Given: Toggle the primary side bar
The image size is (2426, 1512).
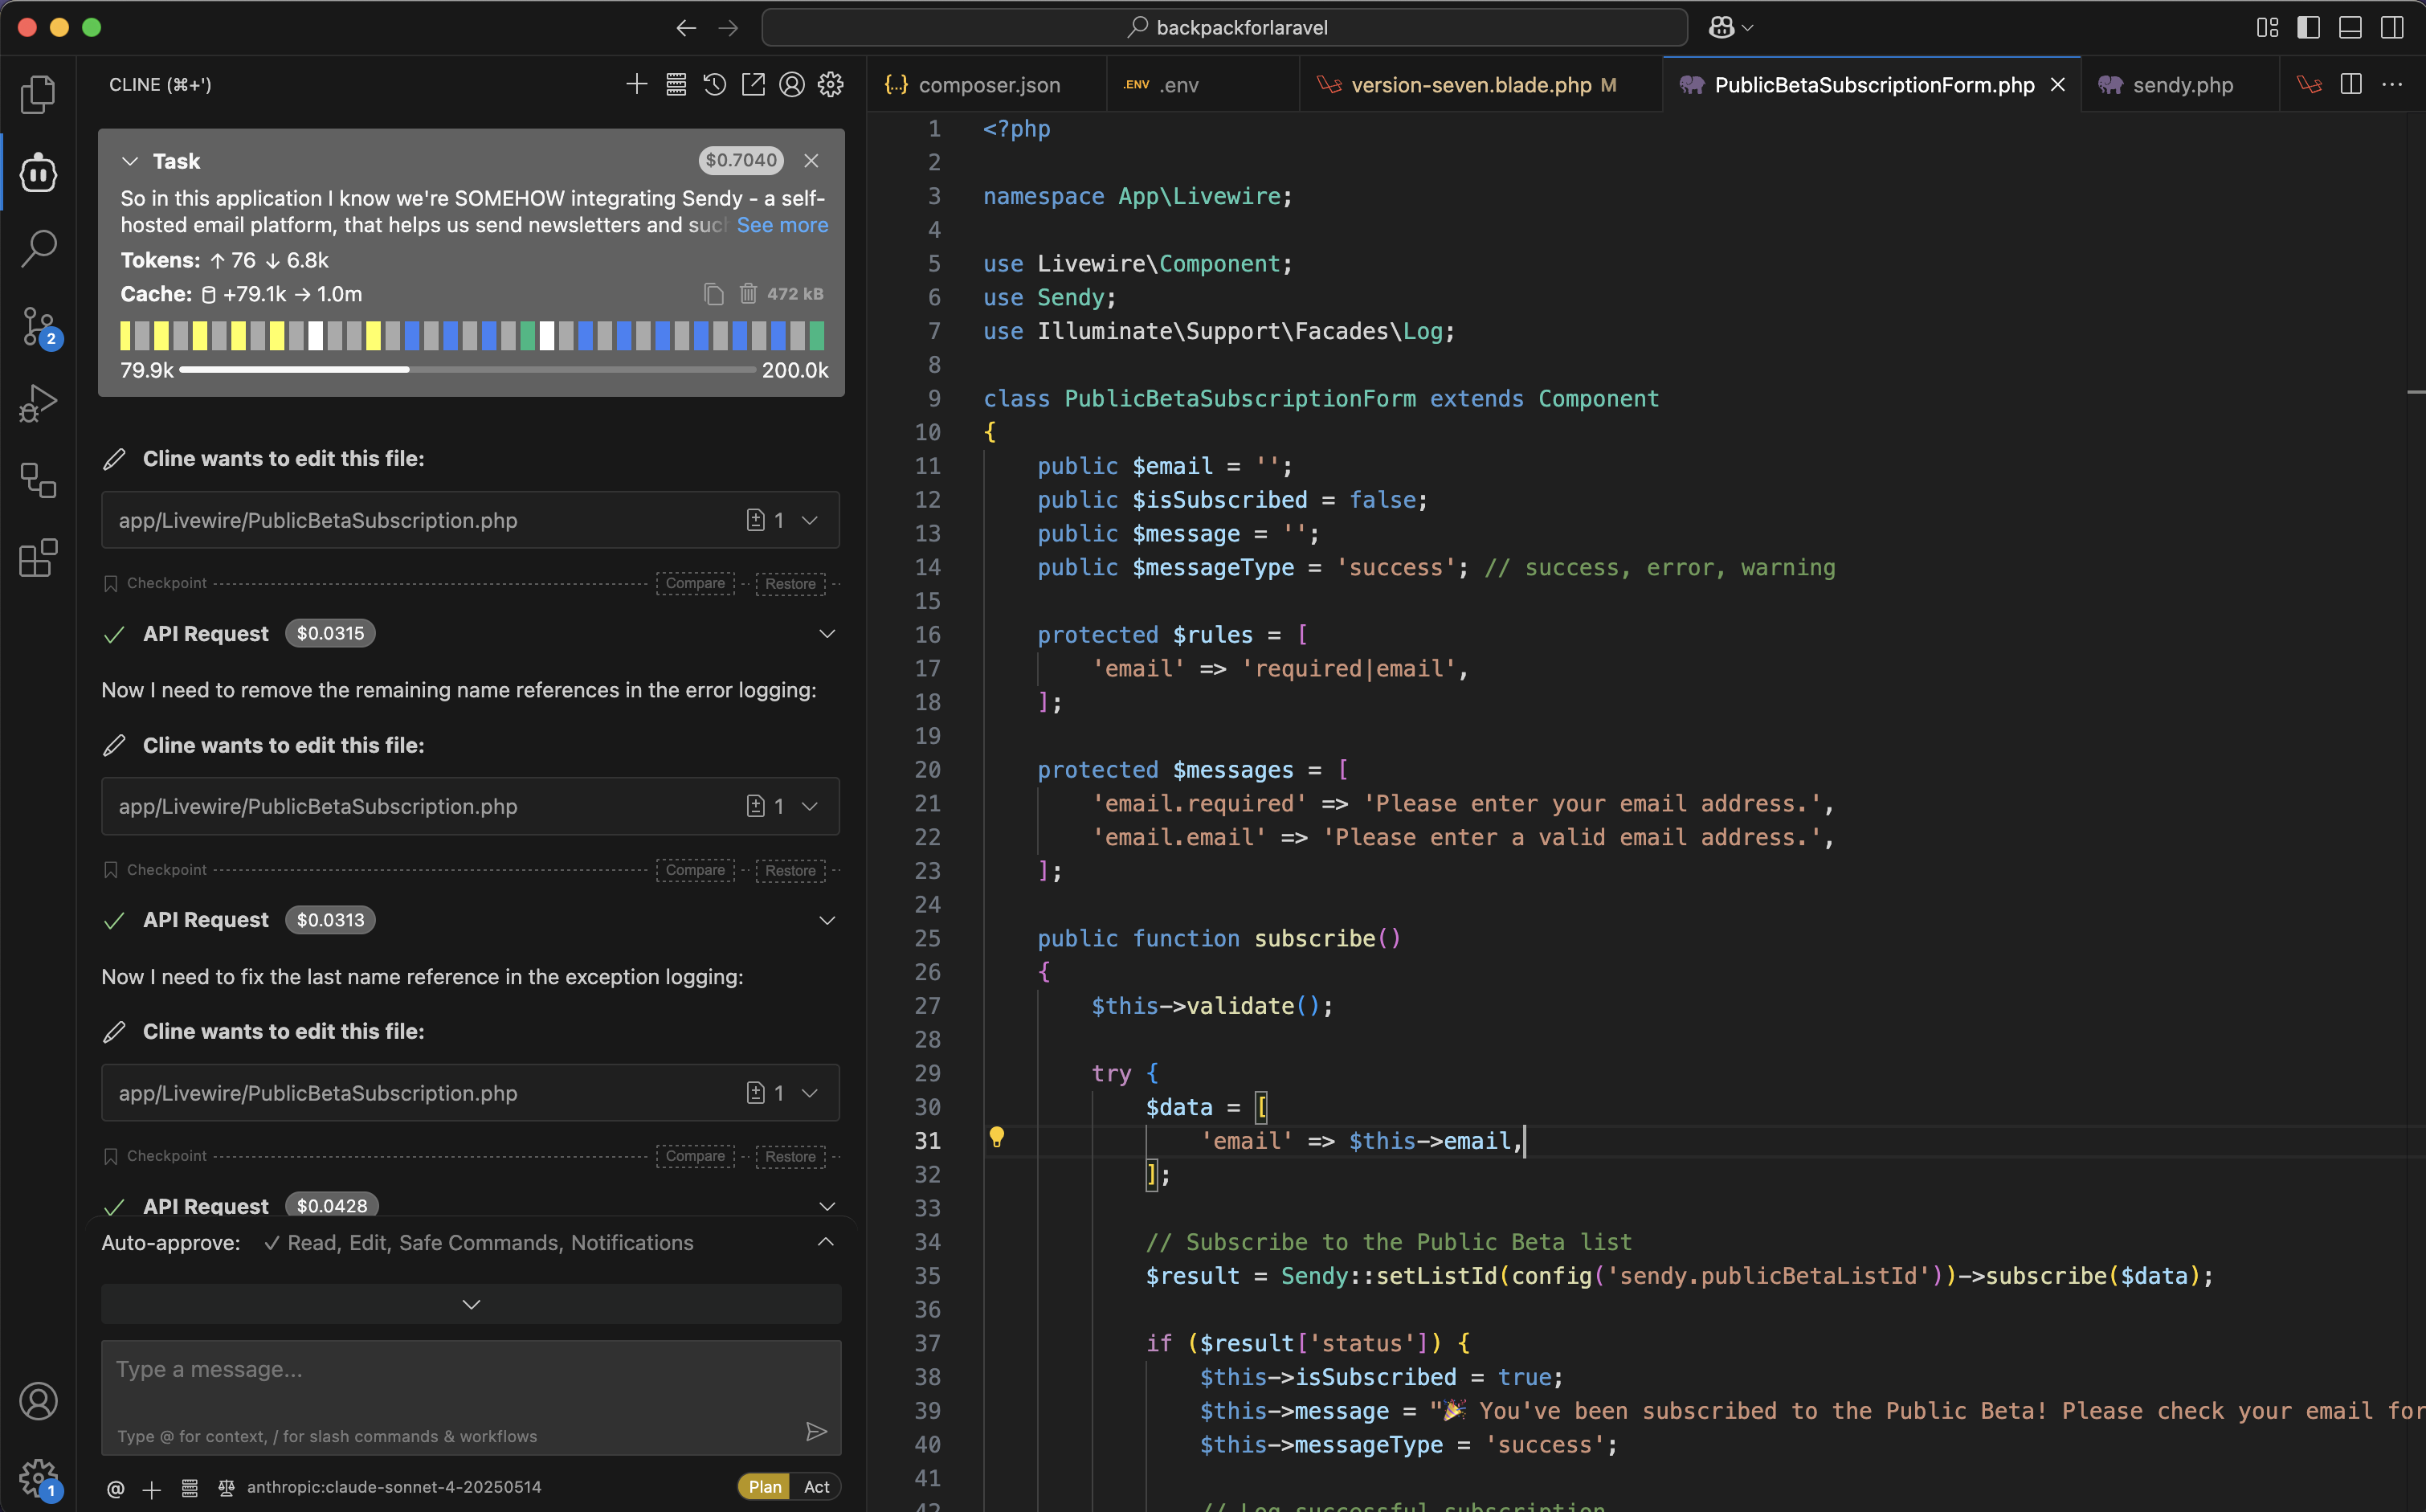Looking at the screenshot, I should 2309,28.
